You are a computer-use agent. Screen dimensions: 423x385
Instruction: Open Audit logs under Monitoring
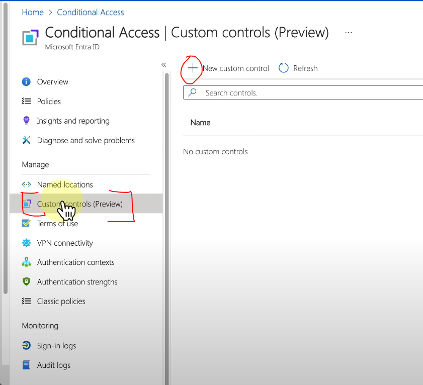point(53,365)
